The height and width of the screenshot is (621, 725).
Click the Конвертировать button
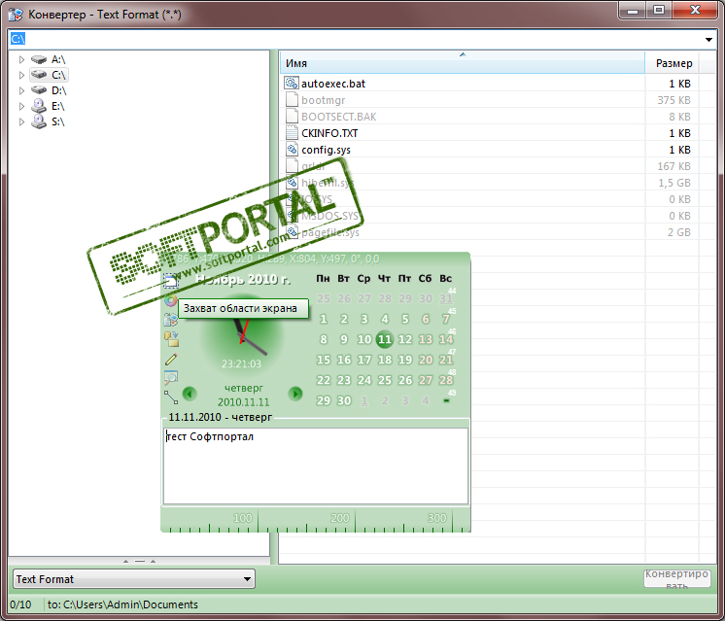(x=677, y=578)
